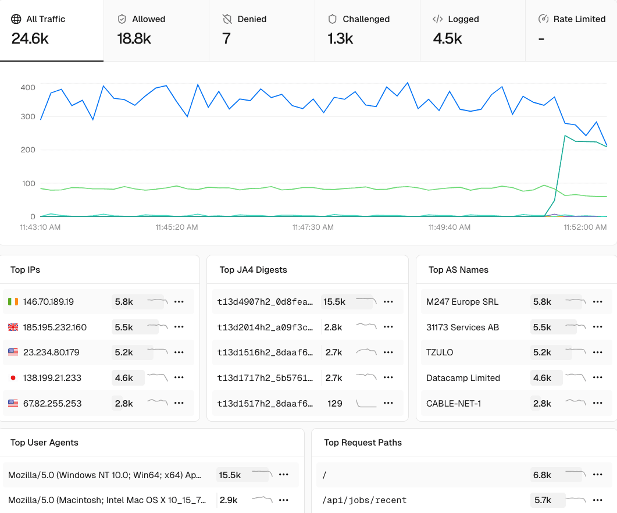
Task: Click the US flag beside 67.82.255.253
Action: 13,403
